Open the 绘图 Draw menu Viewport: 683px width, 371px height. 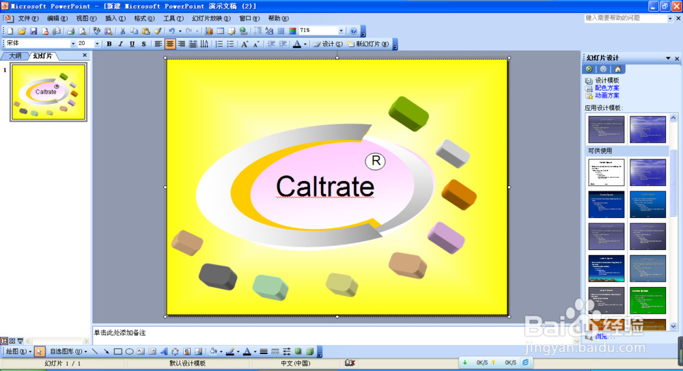[18, 351]
